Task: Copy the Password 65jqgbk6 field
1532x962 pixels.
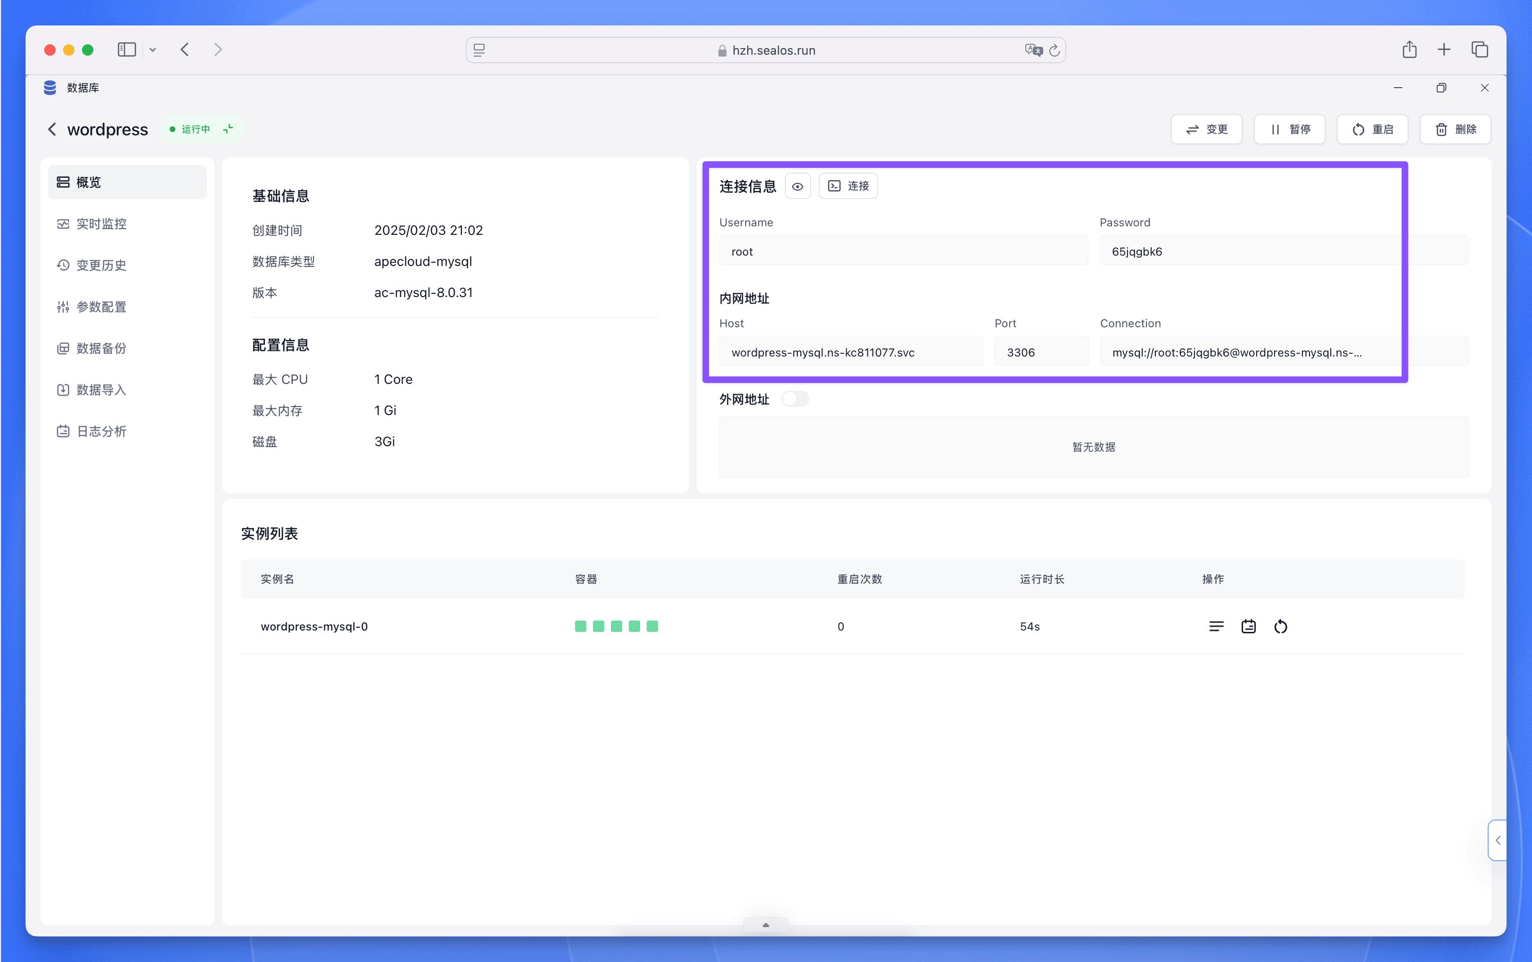Action: 1283,251
